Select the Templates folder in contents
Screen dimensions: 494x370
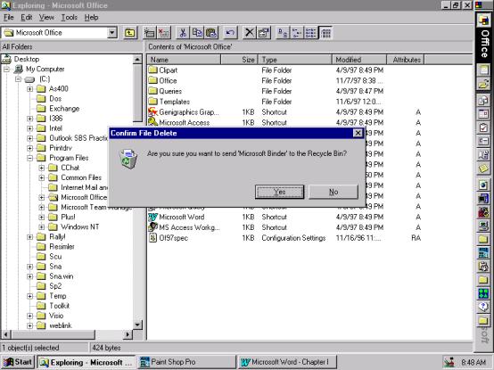[x=169, y=102]
